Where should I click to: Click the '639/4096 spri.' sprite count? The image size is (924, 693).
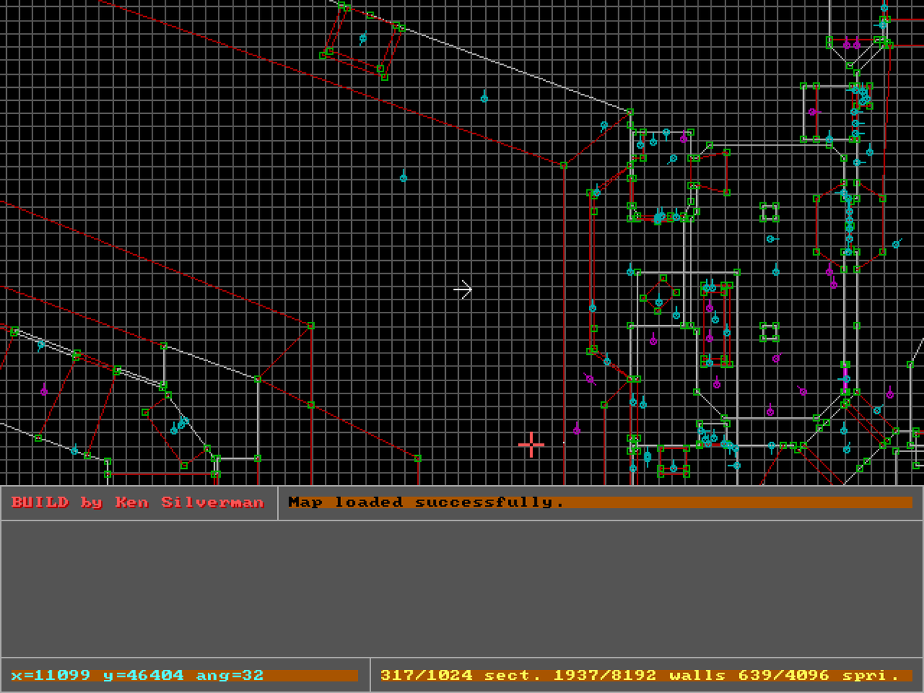(x=819, y=675)
